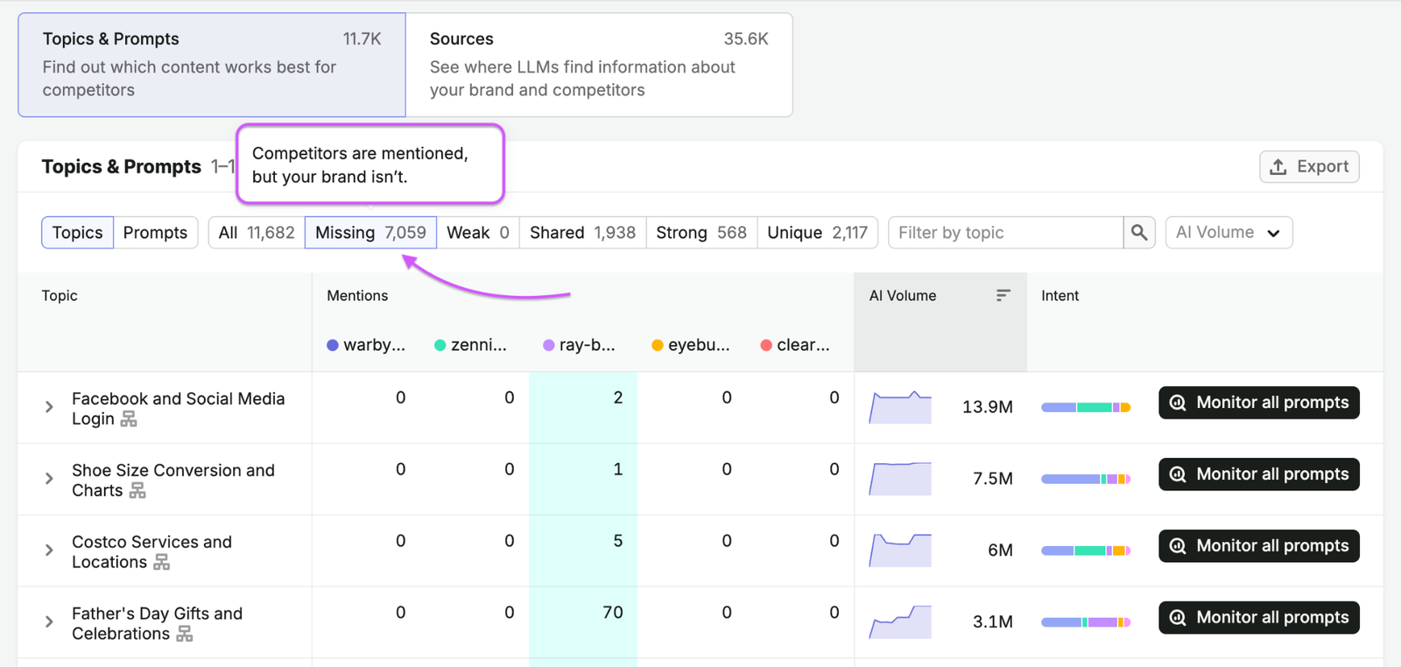
Task: Open AI Volume trend chart for Facebook topic
Action: point(900,407)
